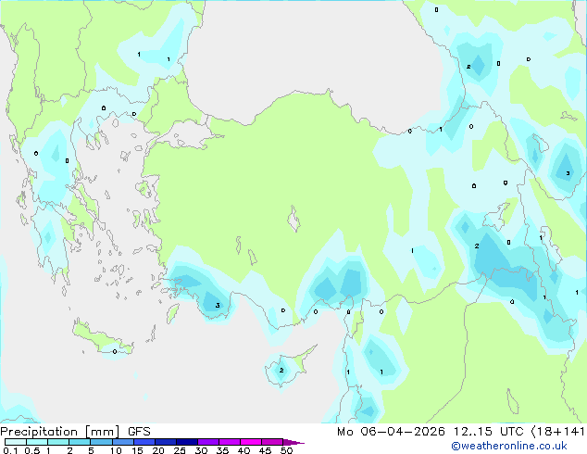Click the '0' precipitation value on Crete
The width and height of the screenshot is (587, 454).
pos(115,351)
